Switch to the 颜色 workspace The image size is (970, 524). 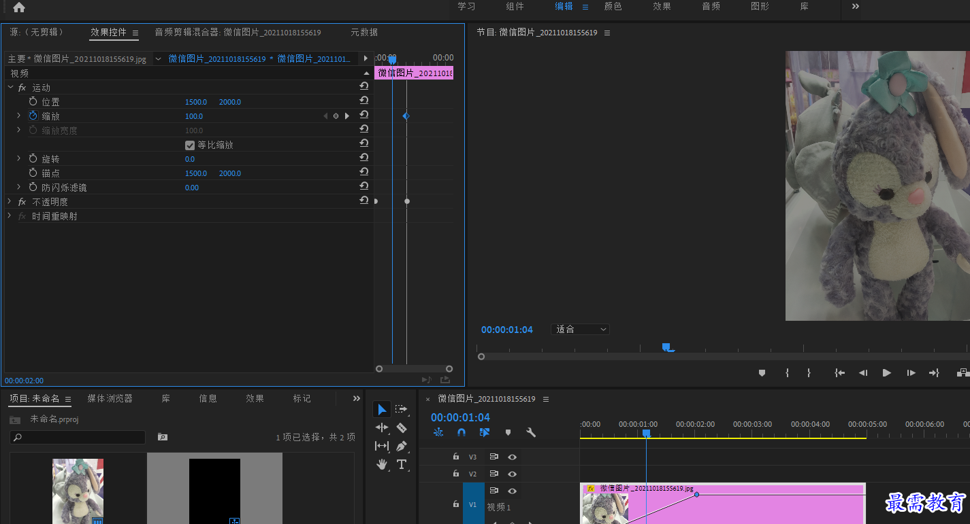point(613,6)
